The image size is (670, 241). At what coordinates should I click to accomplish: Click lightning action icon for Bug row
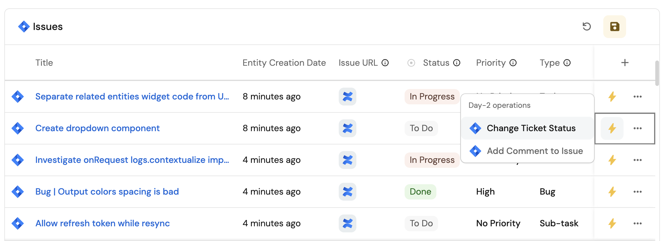pos(612,192)
